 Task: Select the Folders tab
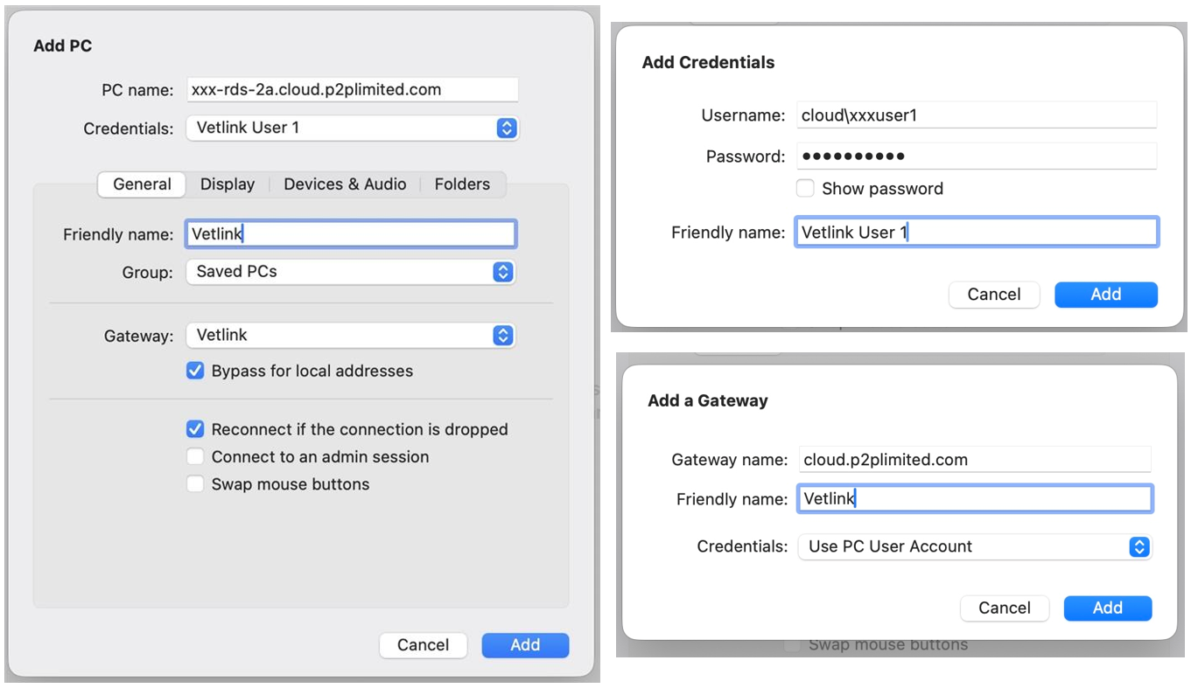462,184
